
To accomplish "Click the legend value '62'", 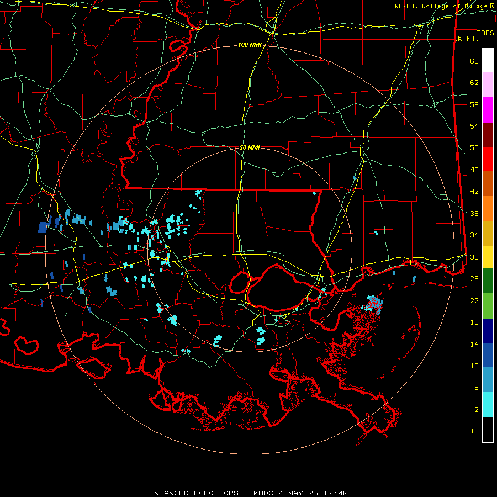I will pyautogui.click(x=474, y=83).
